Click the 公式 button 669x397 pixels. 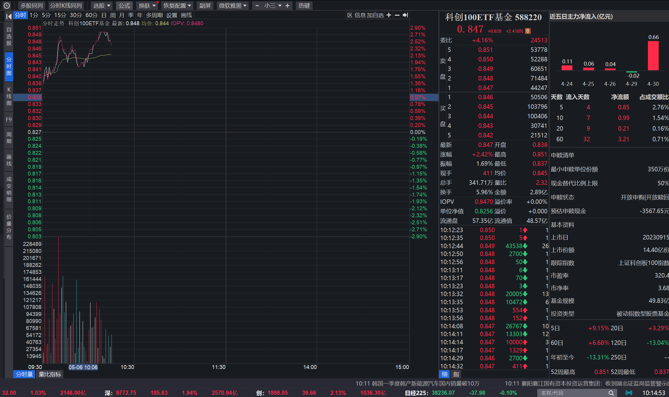124,6
